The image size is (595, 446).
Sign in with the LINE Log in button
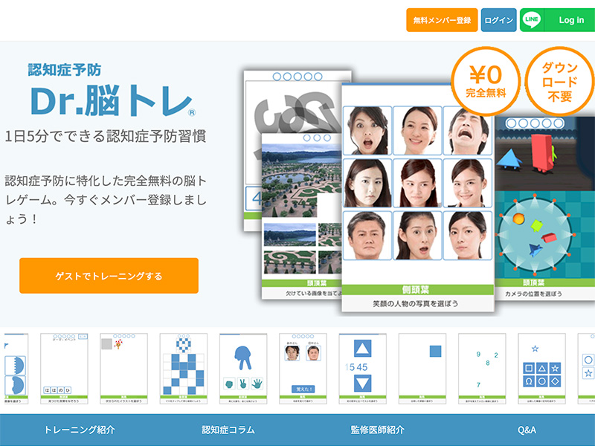click(x=557, y=20)
